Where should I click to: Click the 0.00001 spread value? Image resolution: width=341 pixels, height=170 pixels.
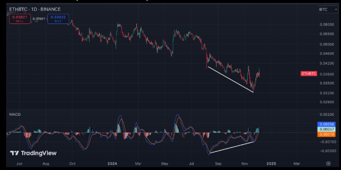tap(39, 19)
